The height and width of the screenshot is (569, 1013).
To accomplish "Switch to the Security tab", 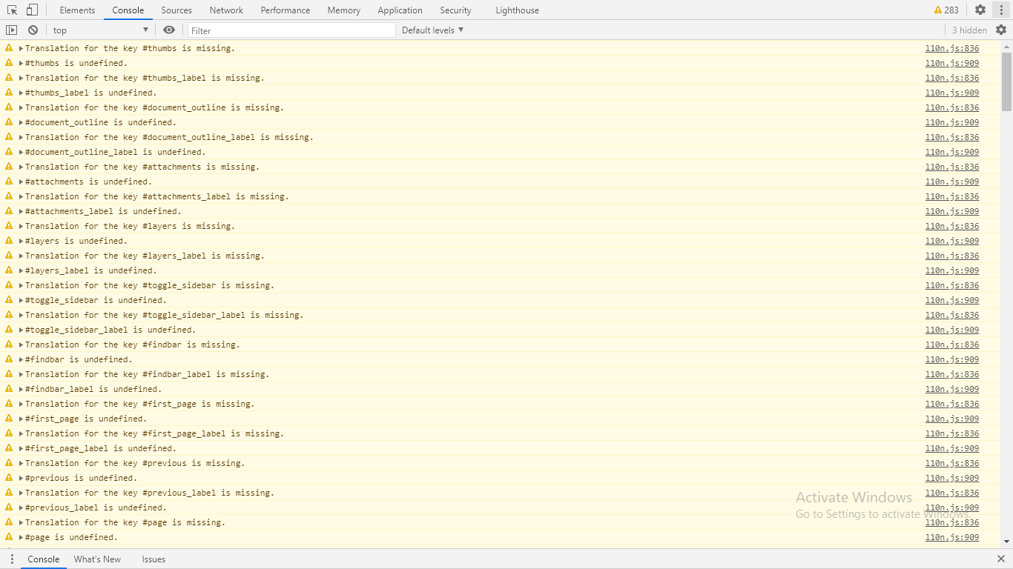I will coord(455,10).
